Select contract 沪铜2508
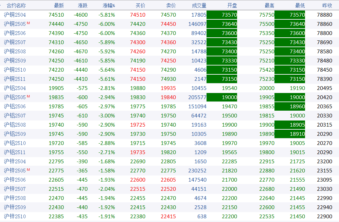The width and height of the screenshot is (339, 222). tap(15, 51)
